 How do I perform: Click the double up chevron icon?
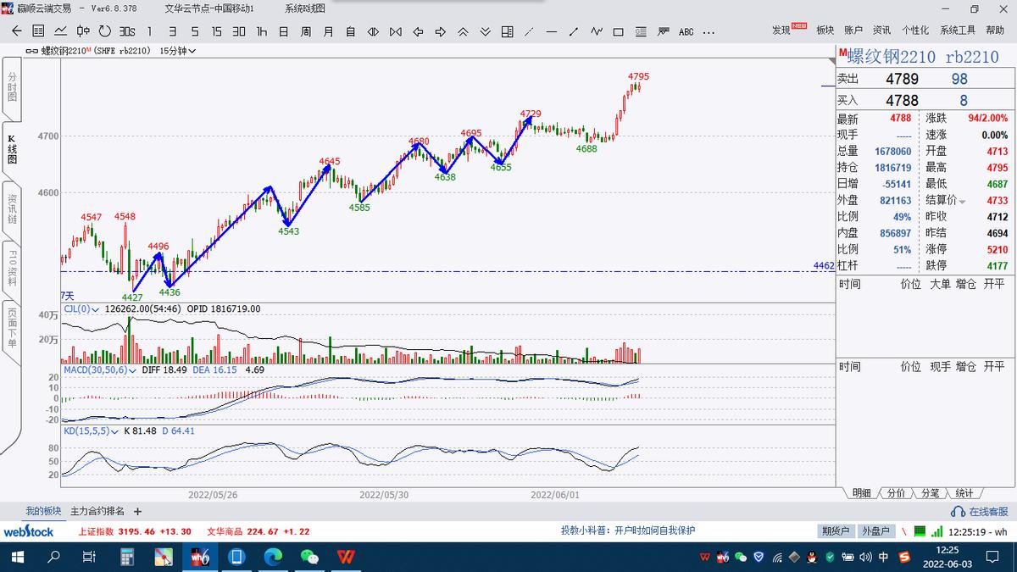pos(463,31)
